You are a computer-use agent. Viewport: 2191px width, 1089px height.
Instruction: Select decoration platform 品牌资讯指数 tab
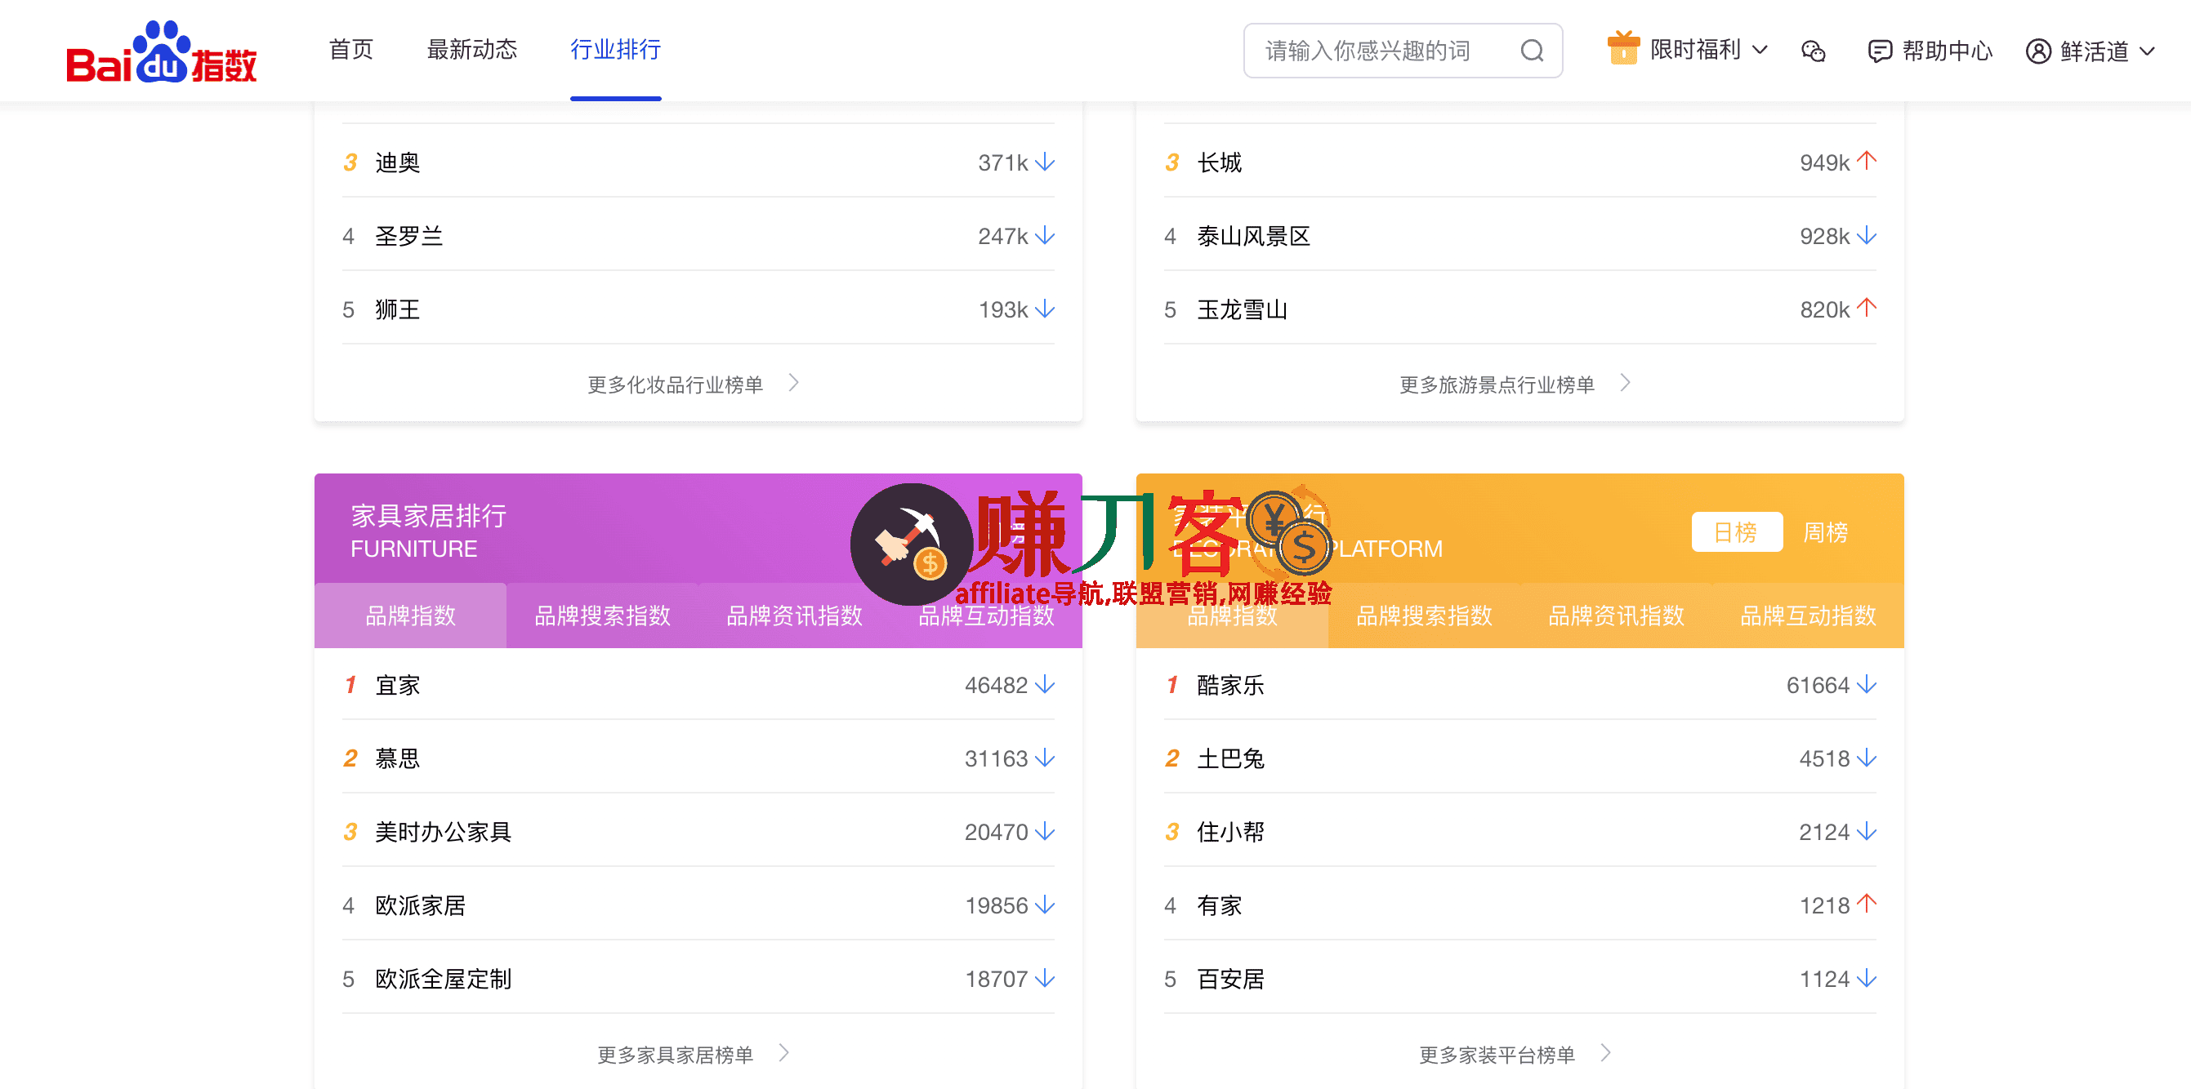click(x=1615, y=616)
